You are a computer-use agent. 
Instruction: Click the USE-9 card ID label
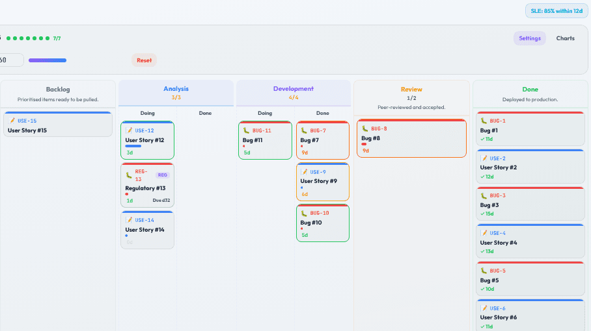318,172
